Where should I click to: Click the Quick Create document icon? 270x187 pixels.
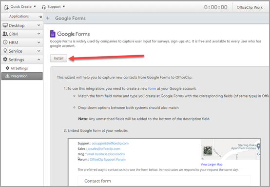click(6, 7)
